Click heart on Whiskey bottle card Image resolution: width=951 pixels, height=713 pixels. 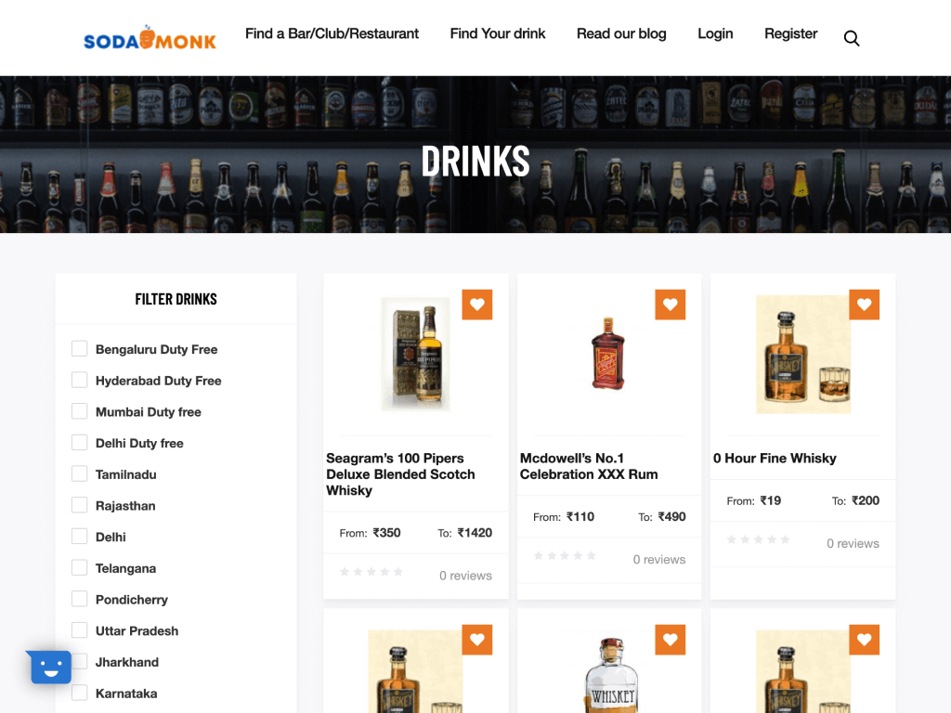(671, 640)
